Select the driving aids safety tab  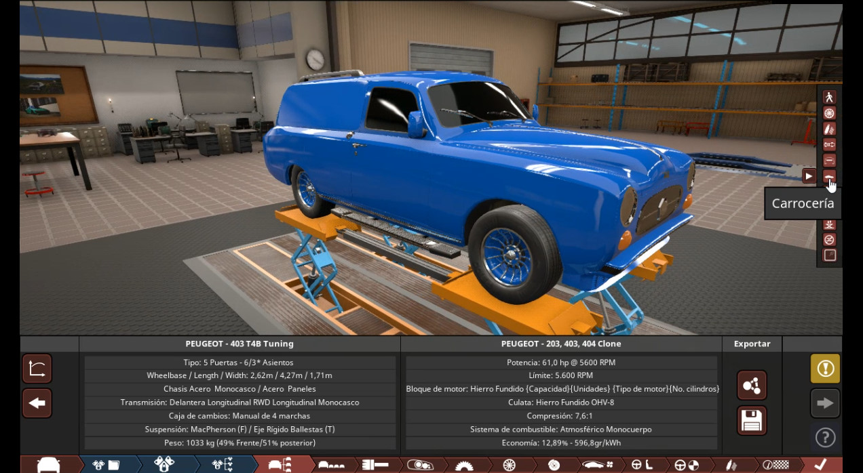tap(687, 464)
